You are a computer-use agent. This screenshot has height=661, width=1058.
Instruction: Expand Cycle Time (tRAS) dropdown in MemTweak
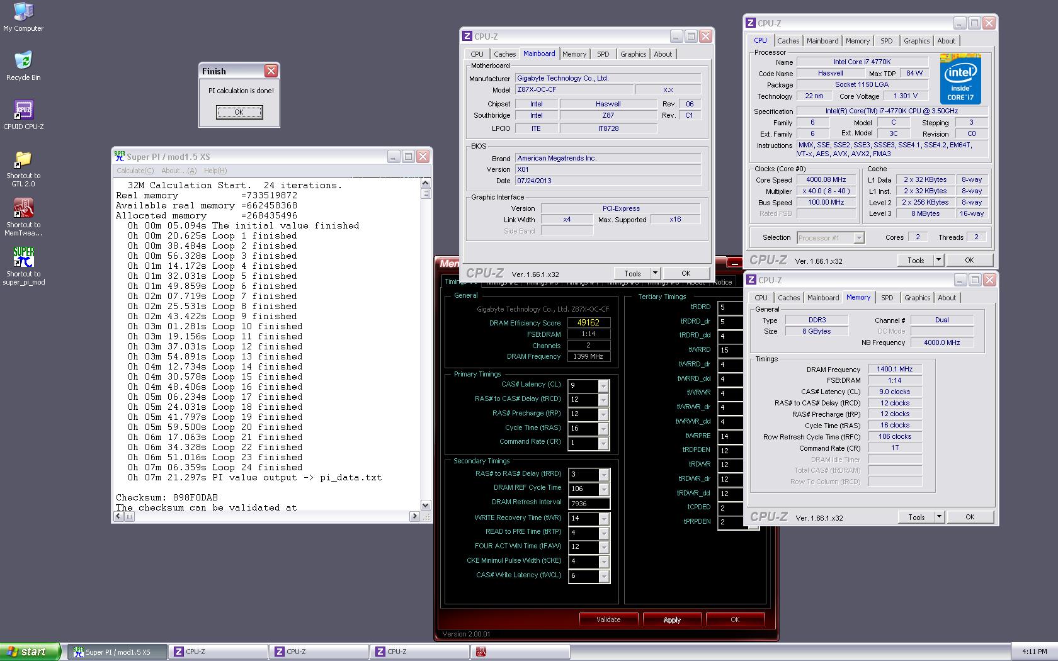click(x=603, y=429)
